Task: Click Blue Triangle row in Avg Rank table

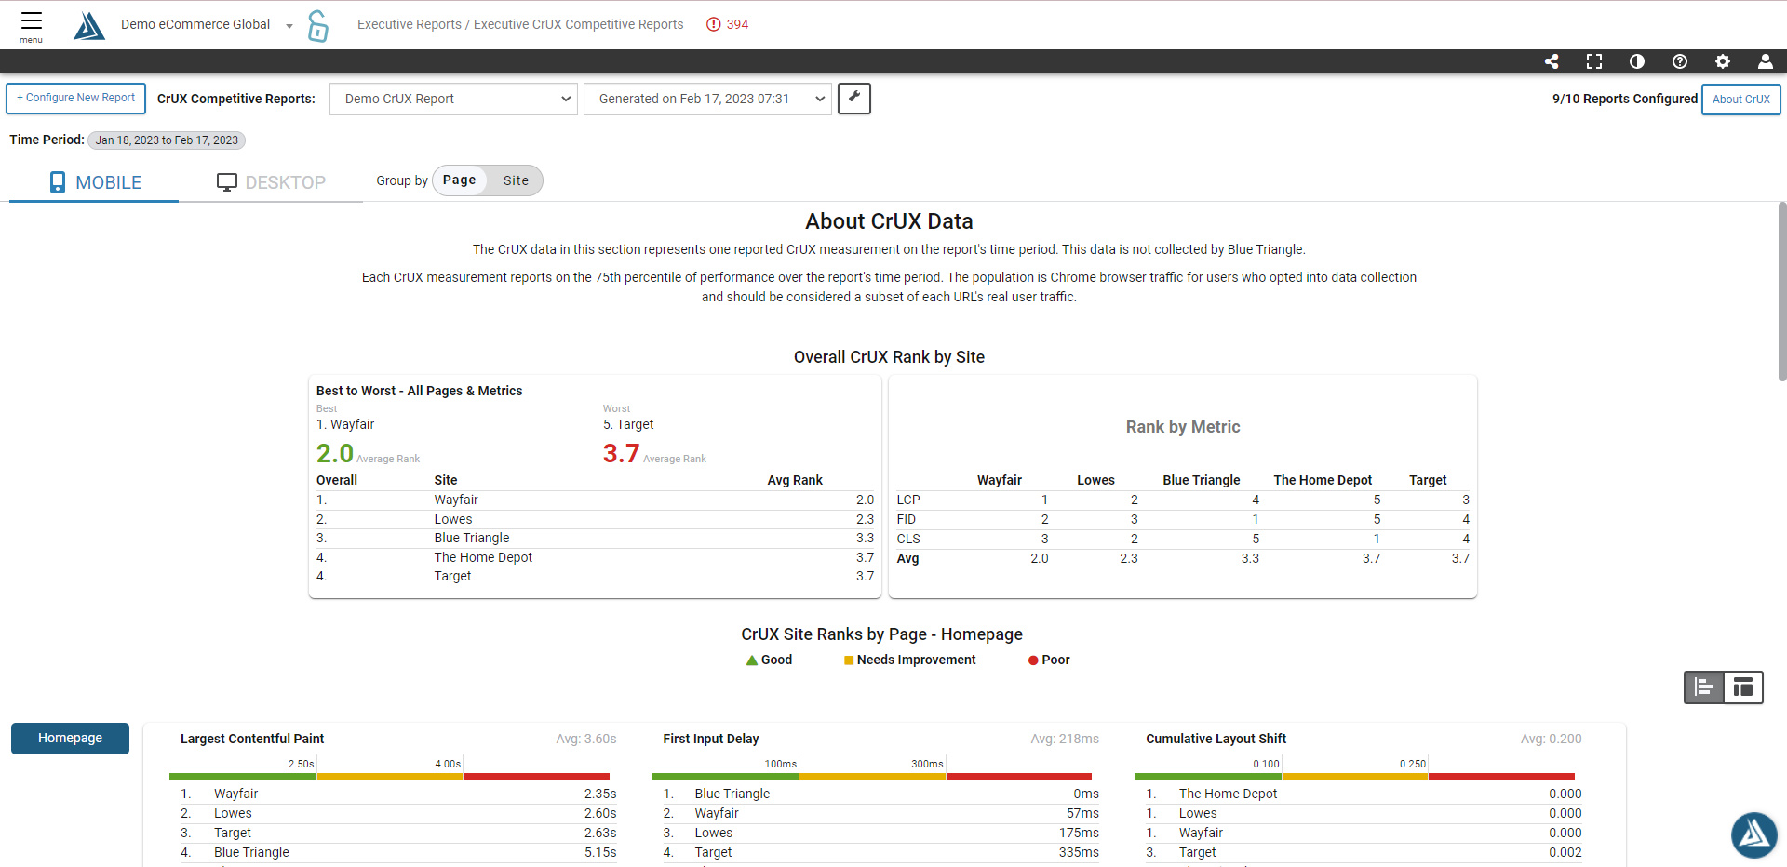Action: [595, 538]
